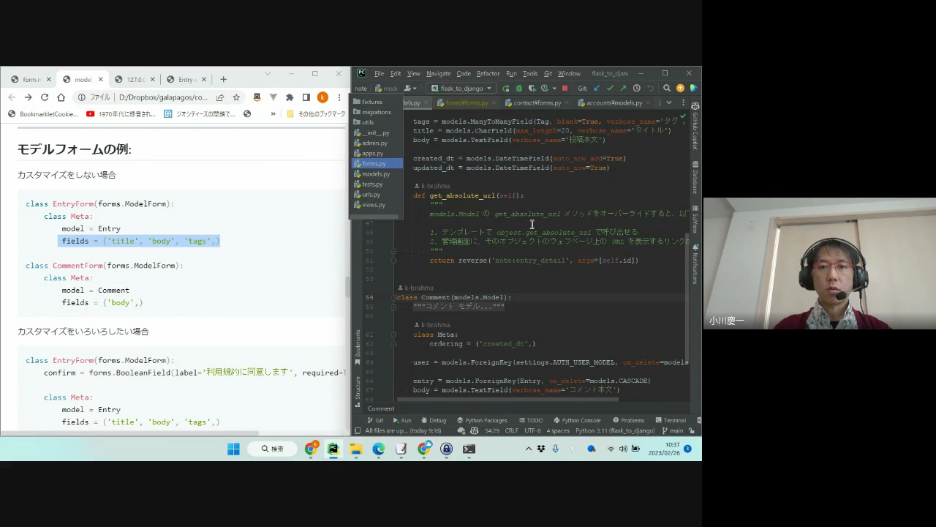Expand the hidden editor tabs chevron
Image resolution: width=936 pixels, height=527 pixels.
[x=668, y=103]
